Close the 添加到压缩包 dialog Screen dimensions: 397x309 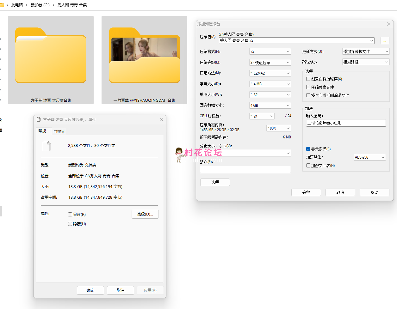pos(389,24)
